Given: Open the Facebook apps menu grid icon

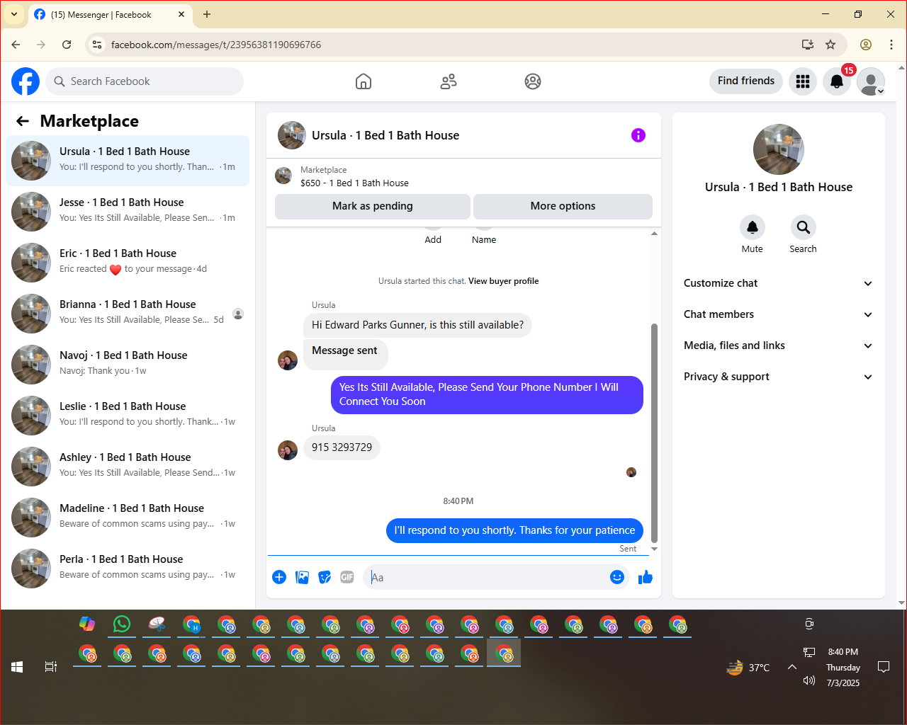Looking at the screenshot, I should 803,81.
